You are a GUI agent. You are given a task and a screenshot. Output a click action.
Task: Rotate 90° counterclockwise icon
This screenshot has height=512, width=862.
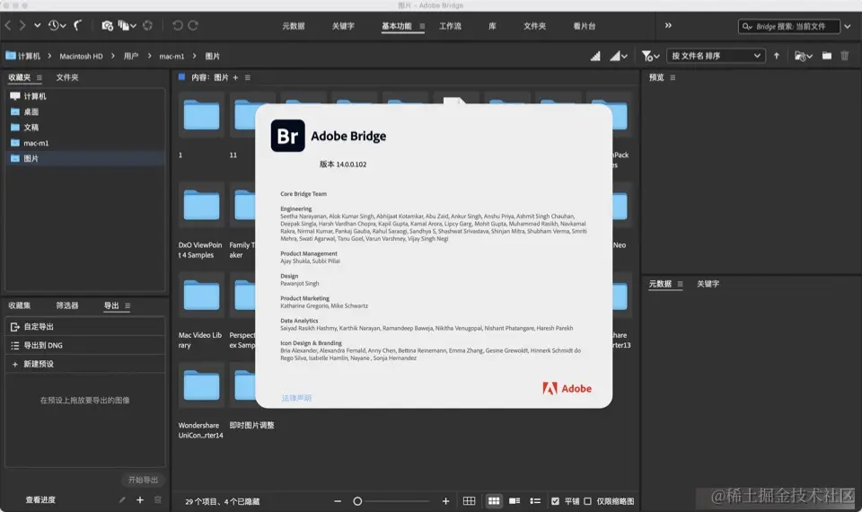click(177, 25)
